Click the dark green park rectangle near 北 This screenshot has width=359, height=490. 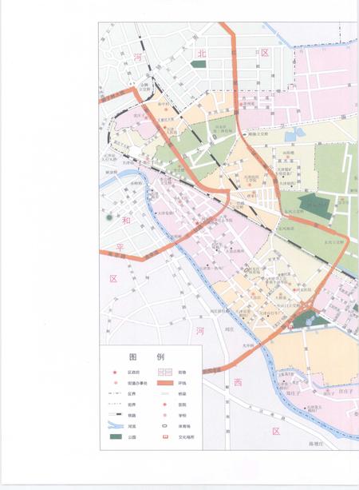[198, 64]
